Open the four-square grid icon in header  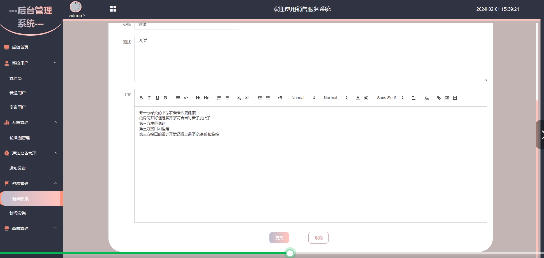coord(113,9)
